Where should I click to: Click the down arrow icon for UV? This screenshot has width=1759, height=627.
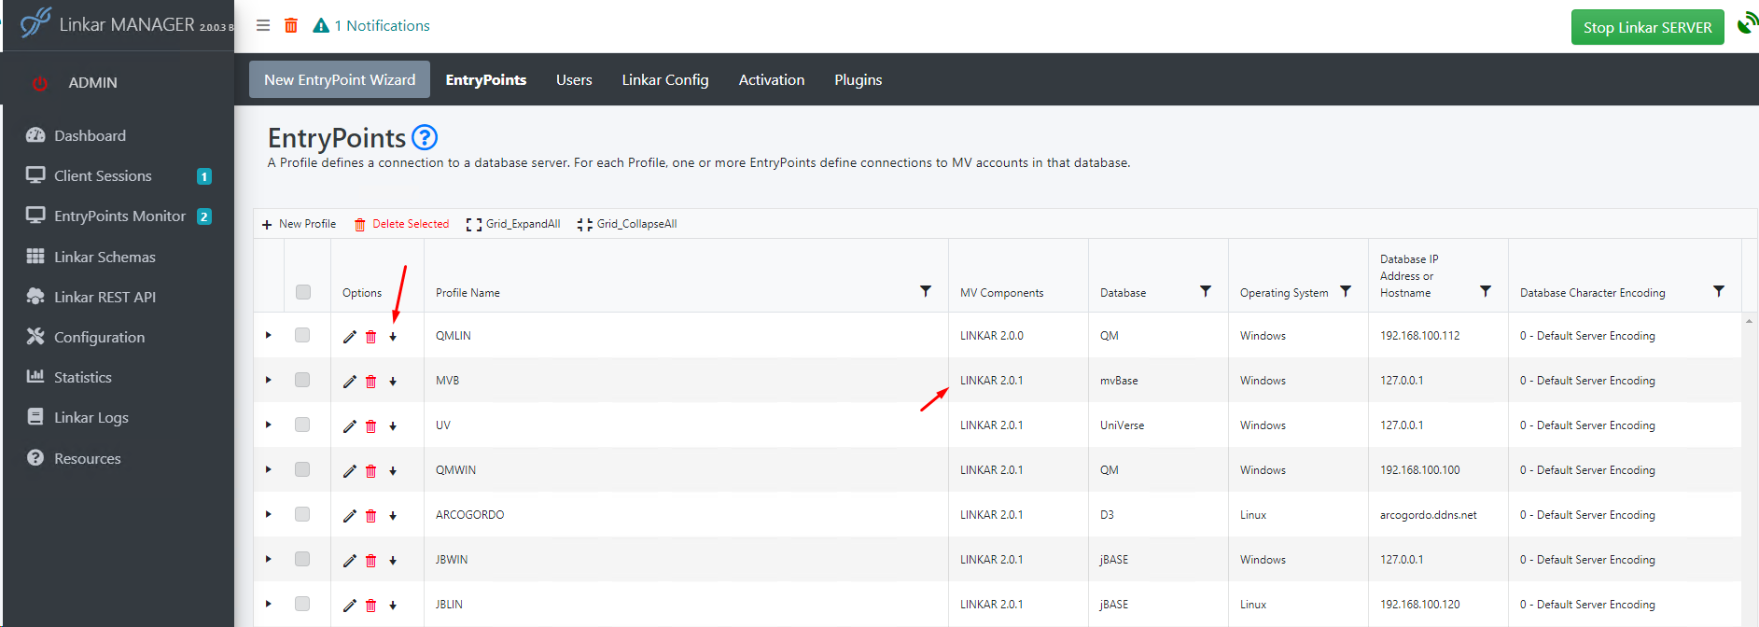pos(393,426)
